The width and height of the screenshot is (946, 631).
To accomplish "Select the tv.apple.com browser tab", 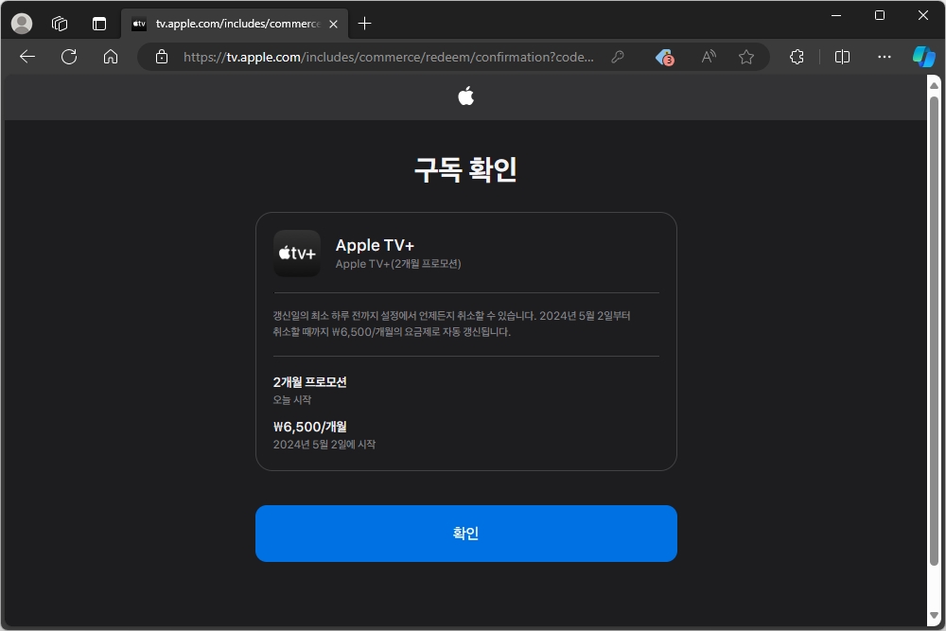I will pos(234,24).
